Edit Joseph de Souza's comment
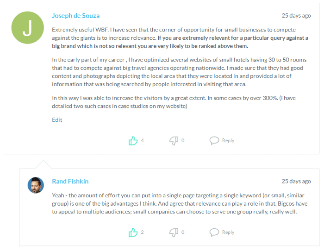This screenshot has width=324, height=251. (x=57, y=120)
